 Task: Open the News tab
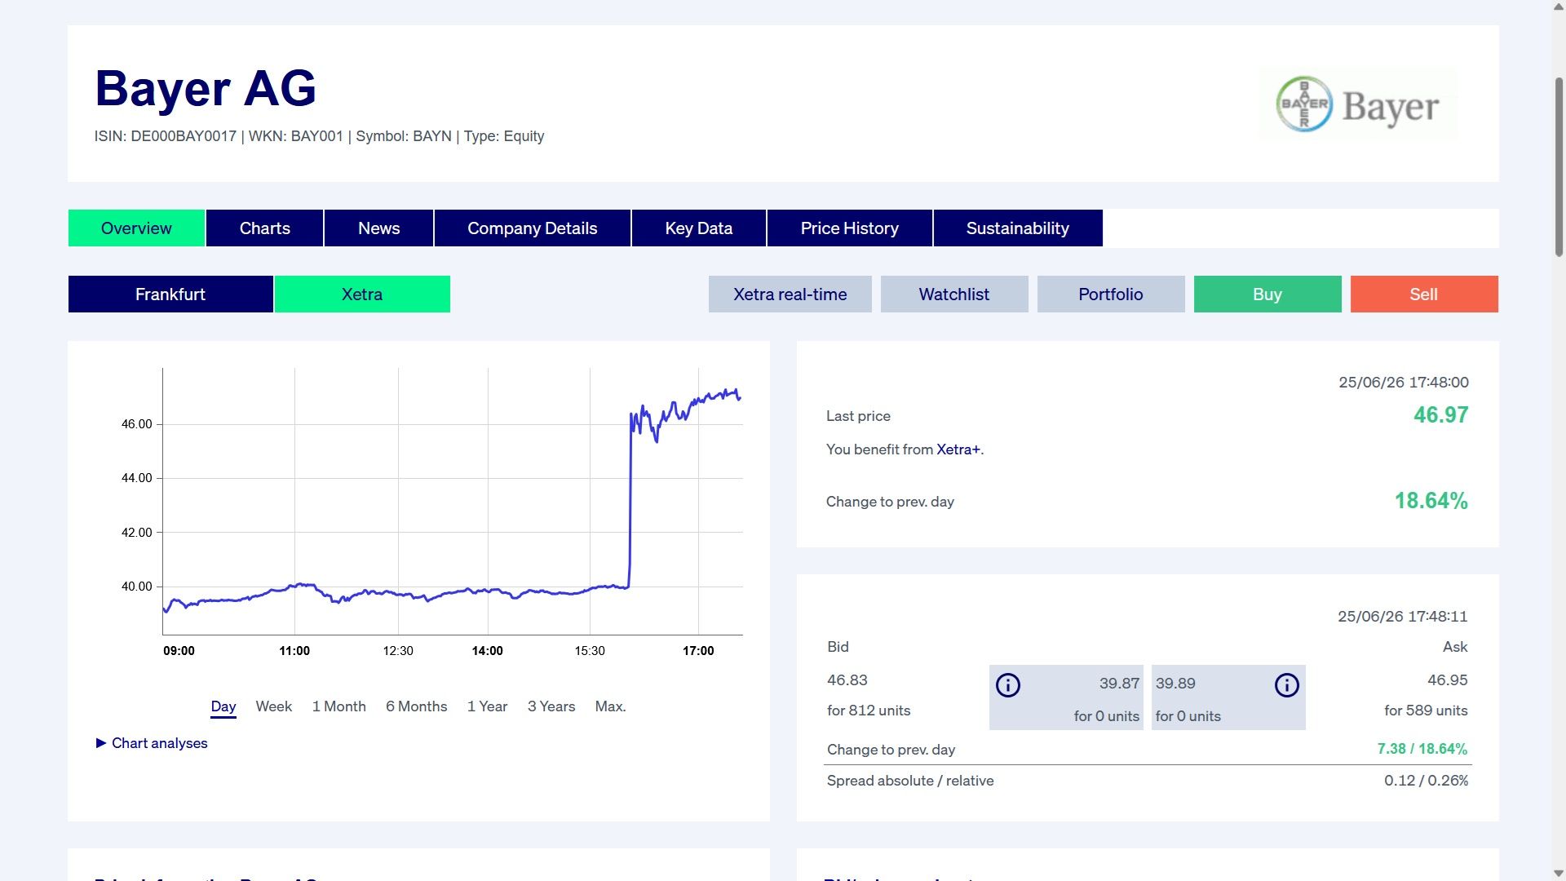379,228
